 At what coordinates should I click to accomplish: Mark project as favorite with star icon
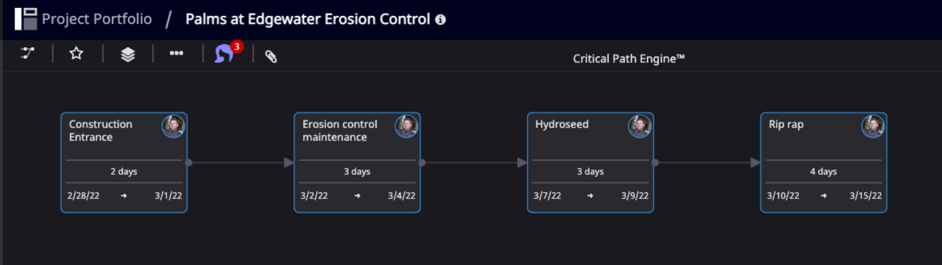coord(76,54)
